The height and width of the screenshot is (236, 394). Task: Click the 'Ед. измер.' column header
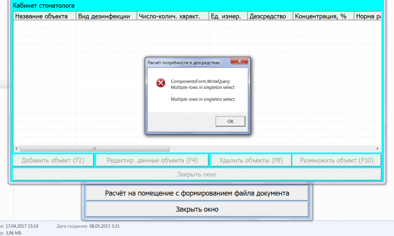(x=228, y=16)
